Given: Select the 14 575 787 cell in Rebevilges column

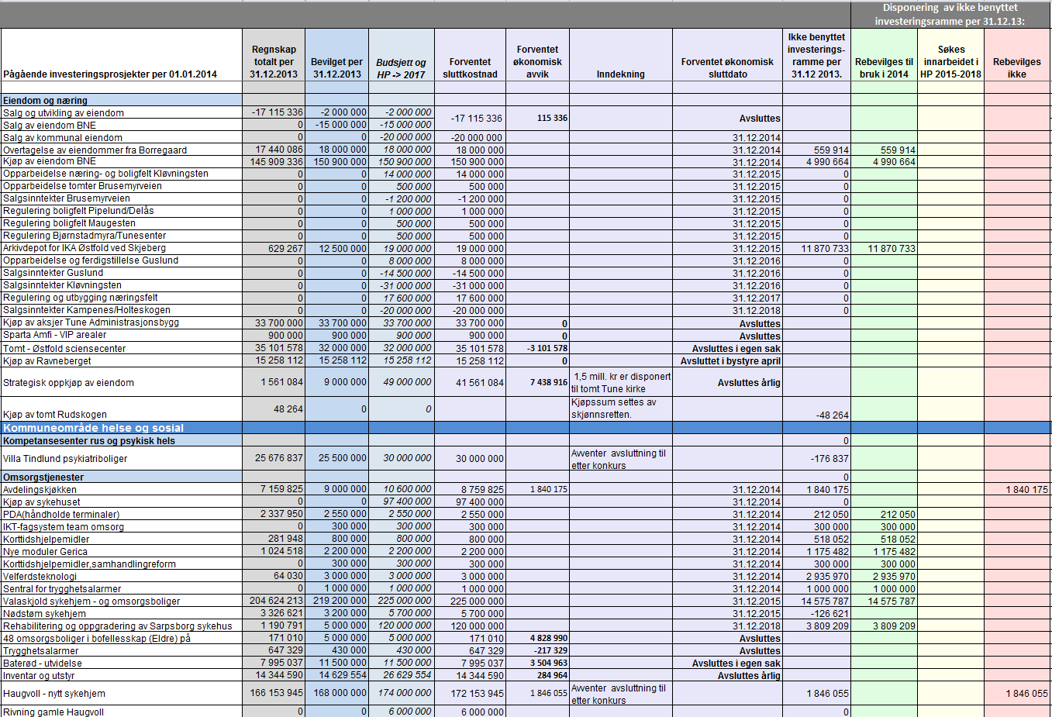Looking at the screenshot, I should point(892,602).
